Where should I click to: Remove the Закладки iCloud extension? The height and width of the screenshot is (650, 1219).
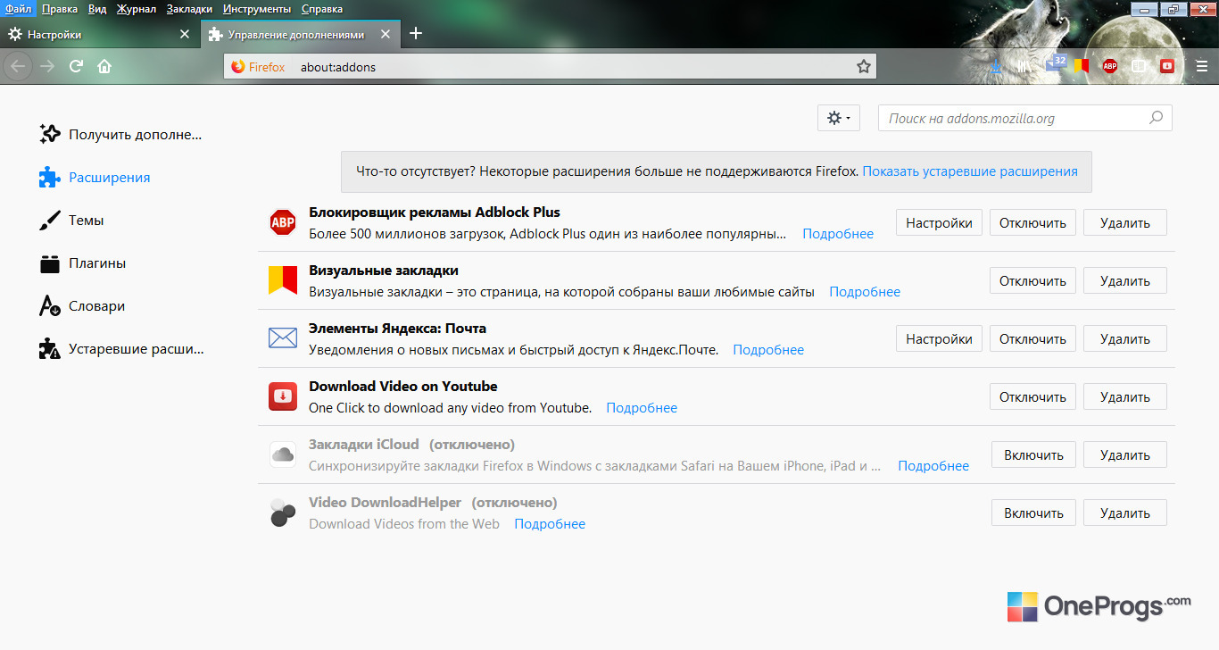pyautogui.click(x=1125, y=454)
